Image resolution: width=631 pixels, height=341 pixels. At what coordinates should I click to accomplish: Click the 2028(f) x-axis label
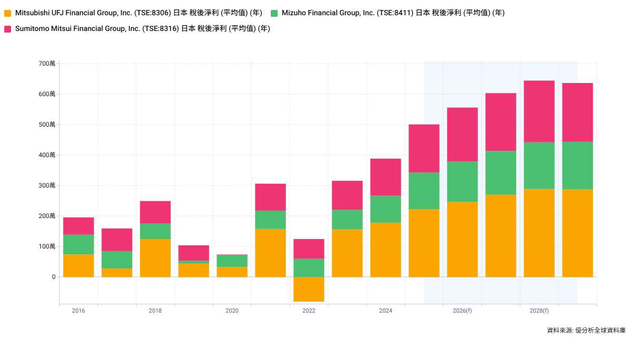pos(539,311)
